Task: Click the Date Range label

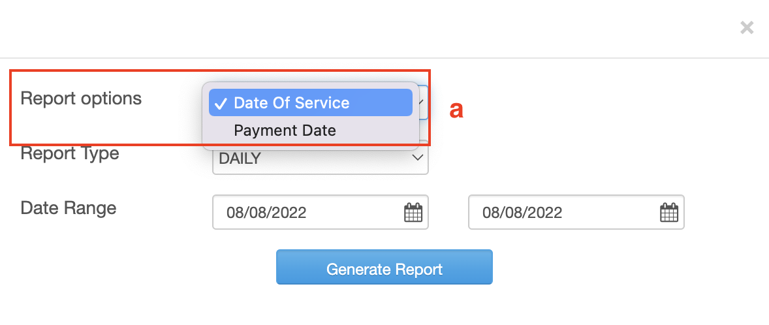Action: pos(69,208)
